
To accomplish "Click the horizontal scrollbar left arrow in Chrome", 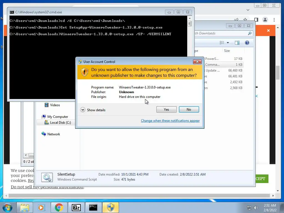I will pyautogui.click(x=6, y=196).
